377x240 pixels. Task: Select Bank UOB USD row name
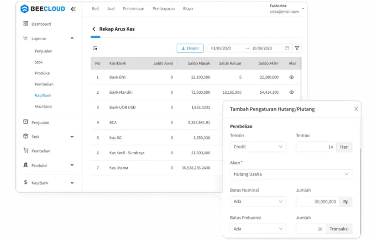tap(122, 107)
